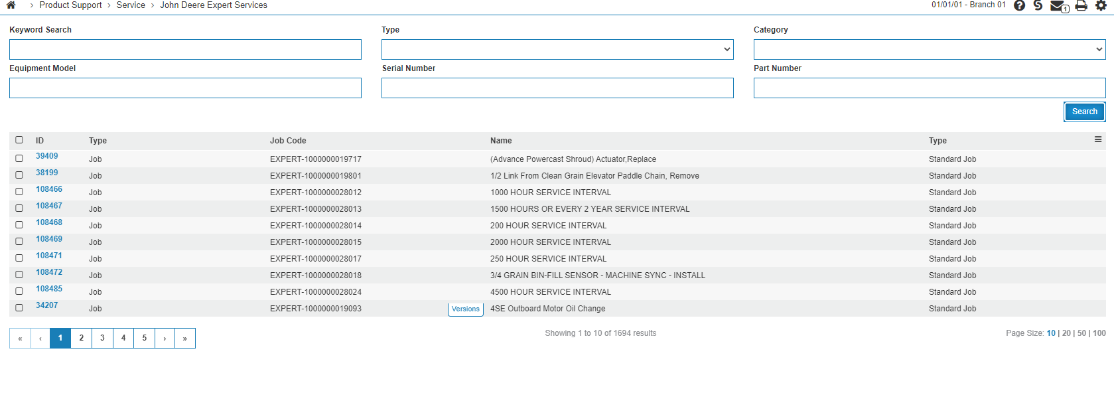Check the box for row 108472
Image resolution: width=1114 pixels, height=393 pixels.
pos(19,275)
